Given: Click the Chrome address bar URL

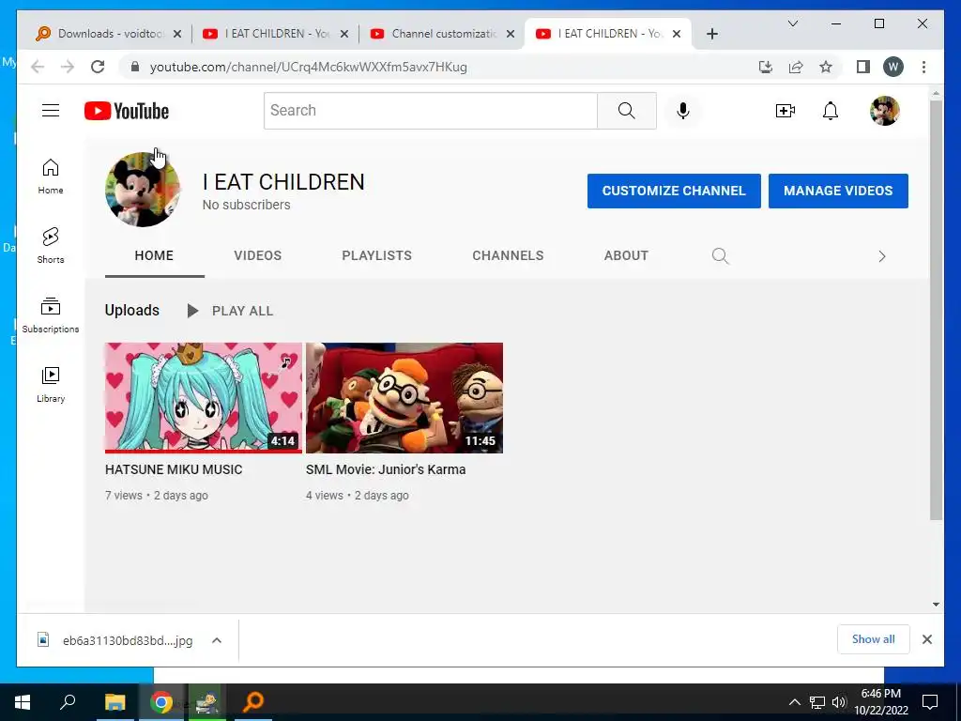Looking at the screenshot, I should [308, 67].
